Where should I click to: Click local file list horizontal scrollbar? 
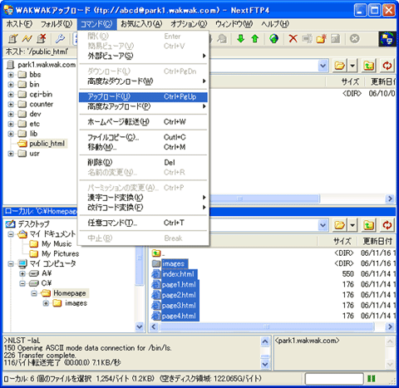click(267, 327)
